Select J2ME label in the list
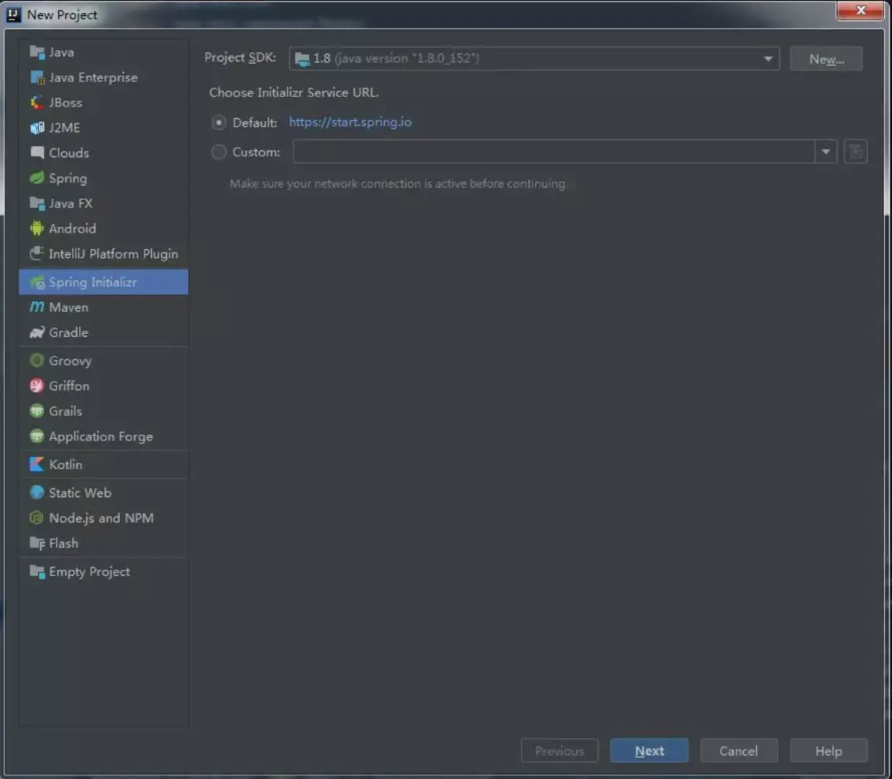The width and height of the screenshot is (892, 779). 64,127
